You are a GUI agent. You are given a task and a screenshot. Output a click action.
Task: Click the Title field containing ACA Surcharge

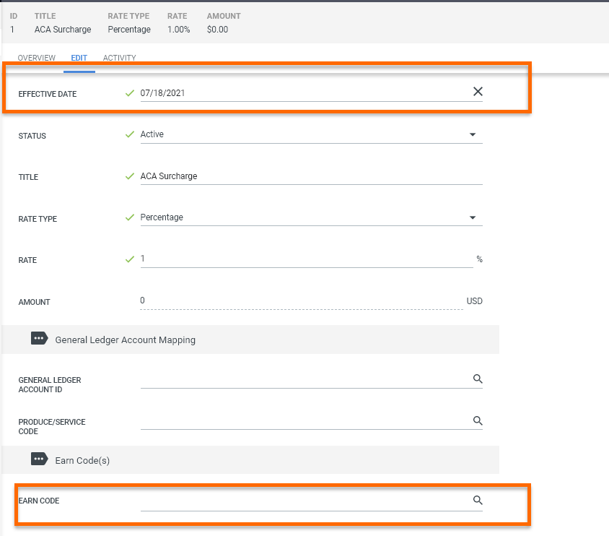click(311, 176)
